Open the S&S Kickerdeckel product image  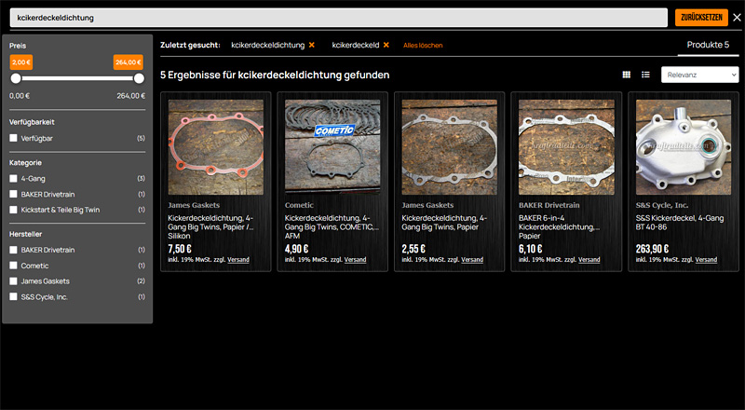[x=684, y=146]
